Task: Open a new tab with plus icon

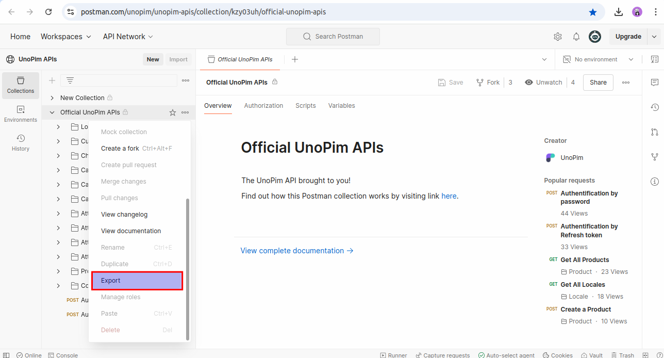Action: (295, 59)
